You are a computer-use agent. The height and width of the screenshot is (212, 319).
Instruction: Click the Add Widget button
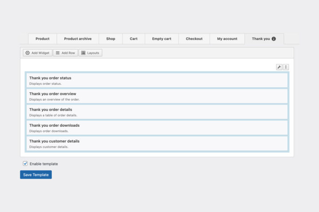coord(37,53)
